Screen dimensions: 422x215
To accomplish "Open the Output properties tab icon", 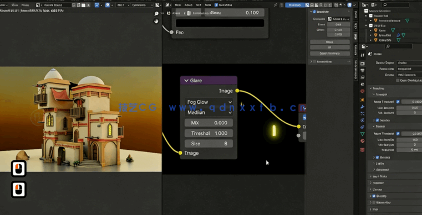I will pos(362,71).
